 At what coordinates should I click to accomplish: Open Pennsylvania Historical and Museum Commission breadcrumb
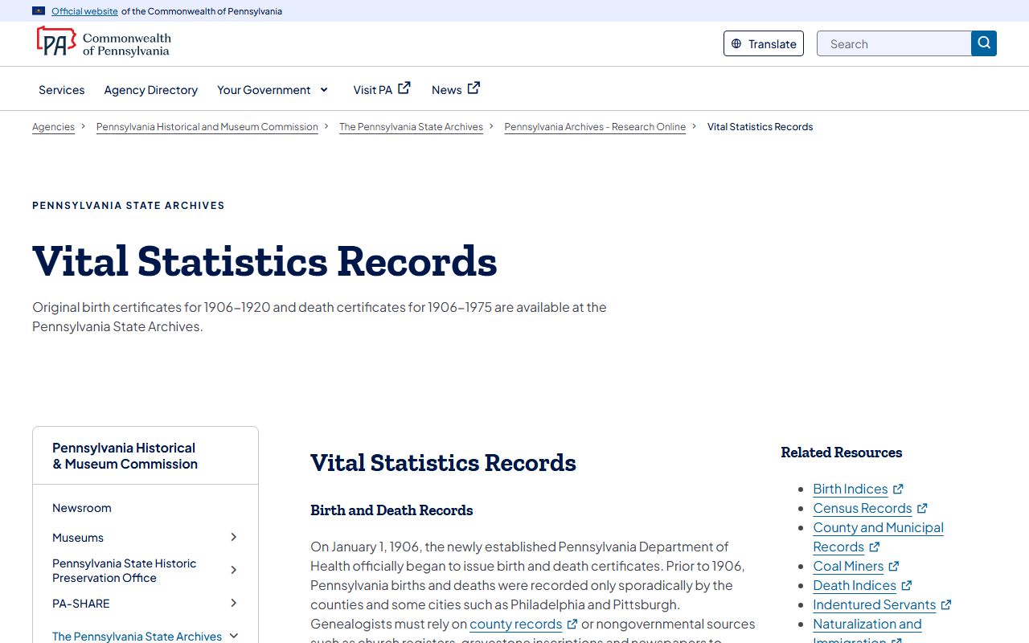[x=207, y=127]
